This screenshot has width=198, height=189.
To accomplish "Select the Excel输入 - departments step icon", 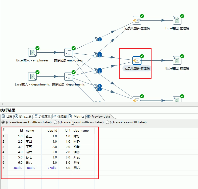I will (32, 76).
